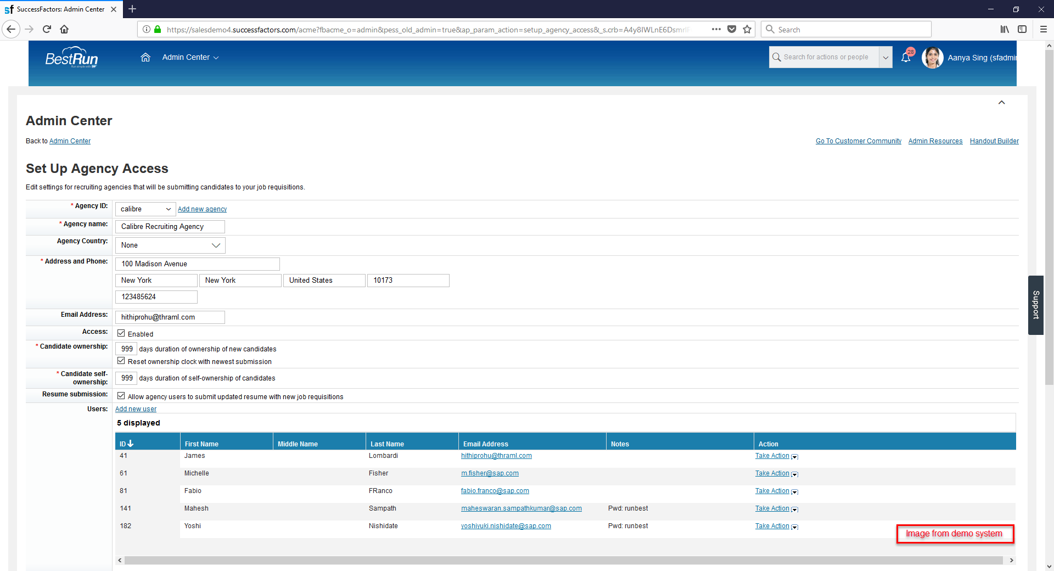Go to home via house icon
This screenshot has width=1054, height=571.
click(145, 57)
